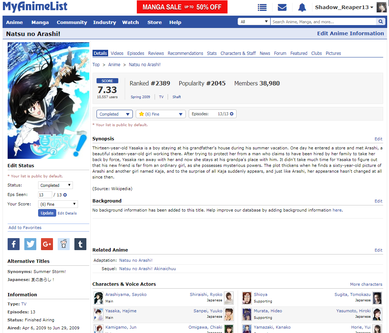Viewport: 389px width, 333px height.
Task: Open the Completed status dropdown under score
Action: tap(114, 114)
